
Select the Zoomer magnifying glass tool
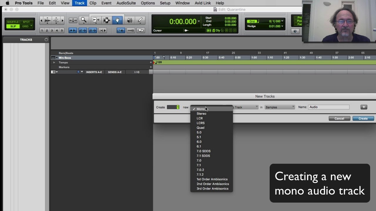click(x=84, y=20)
